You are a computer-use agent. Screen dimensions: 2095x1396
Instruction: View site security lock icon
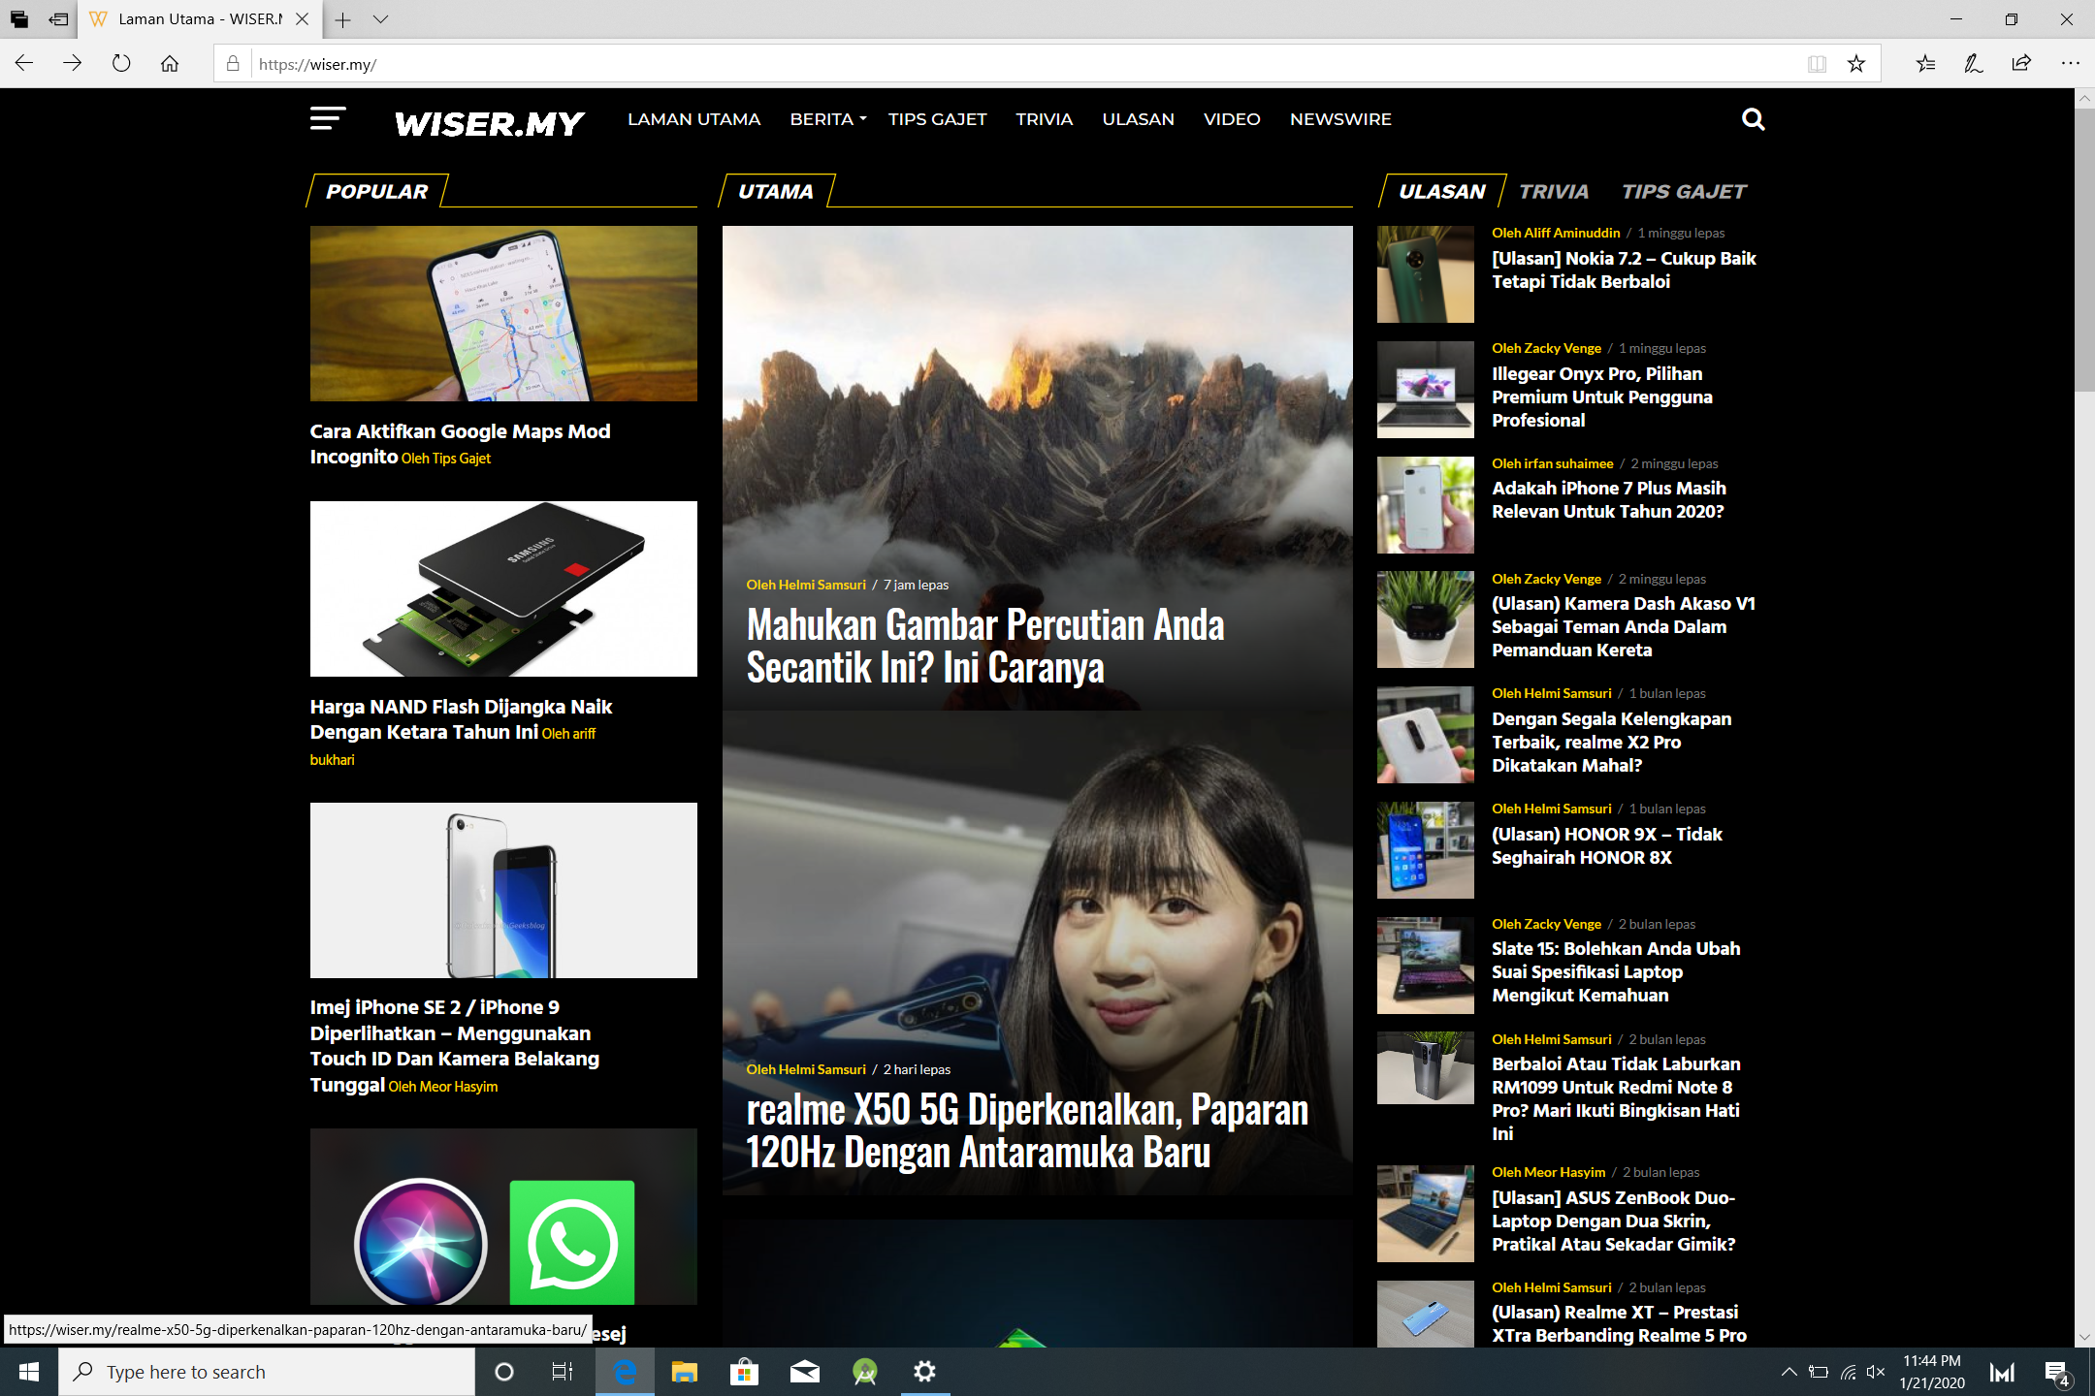pyautogui.click(x=233, y=64)
